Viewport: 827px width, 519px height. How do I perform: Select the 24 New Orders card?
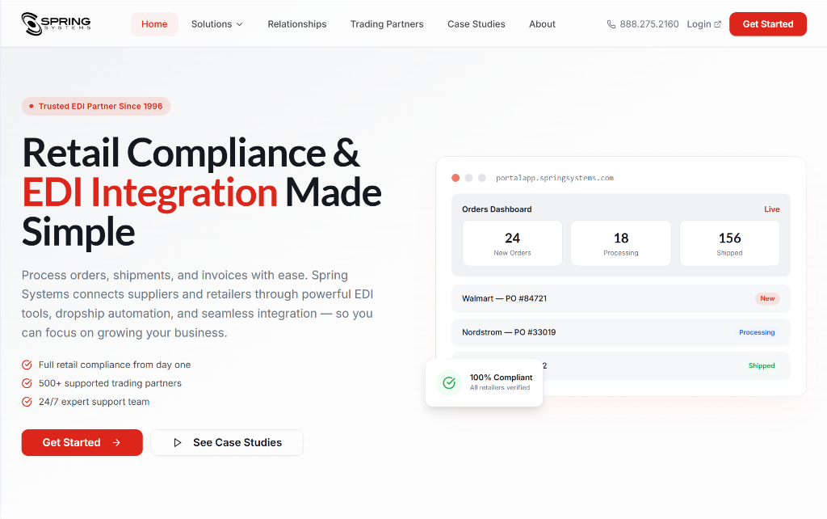point(512,243)
